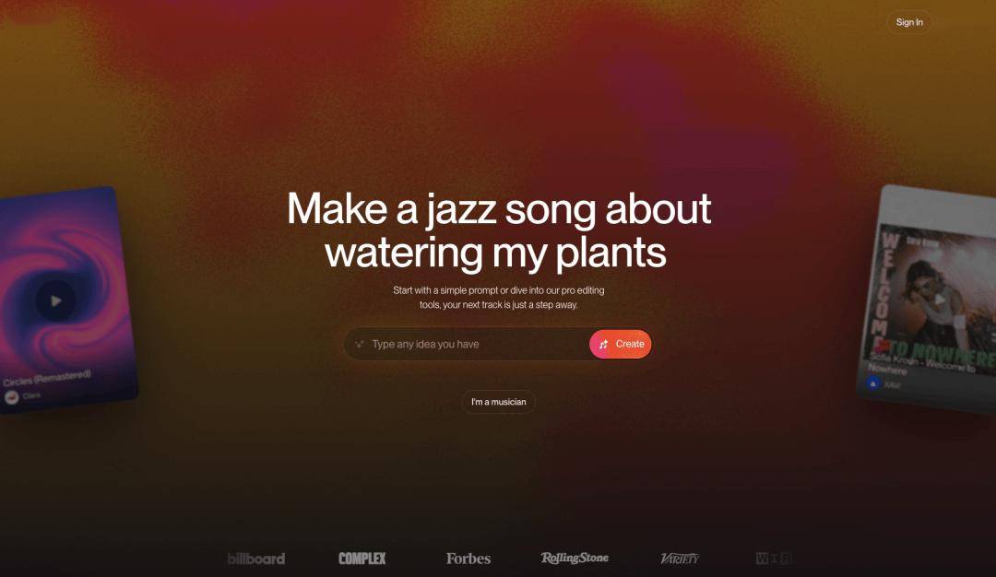Focus the 'Type any idea you have' field
996x577 pixels.
coord(467,344)
